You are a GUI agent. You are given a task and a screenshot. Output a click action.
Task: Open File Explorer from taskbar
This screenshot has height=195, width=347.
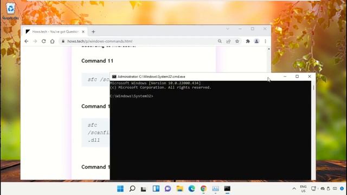click(179, 188)
